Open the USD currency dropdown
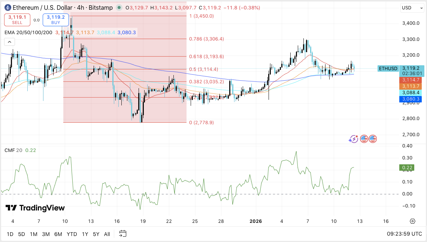Screen dimensions: 427x242 (x=412, y=8)
